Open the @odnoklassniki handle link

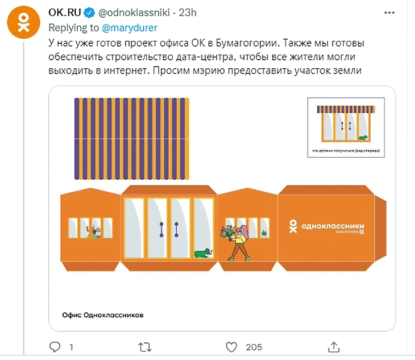134,13
